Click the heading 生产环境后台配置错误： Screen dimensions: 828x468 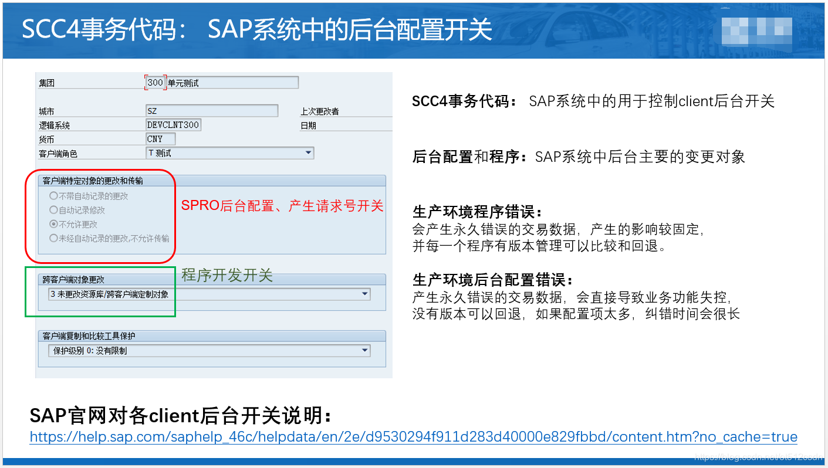(x=493, y=279)
